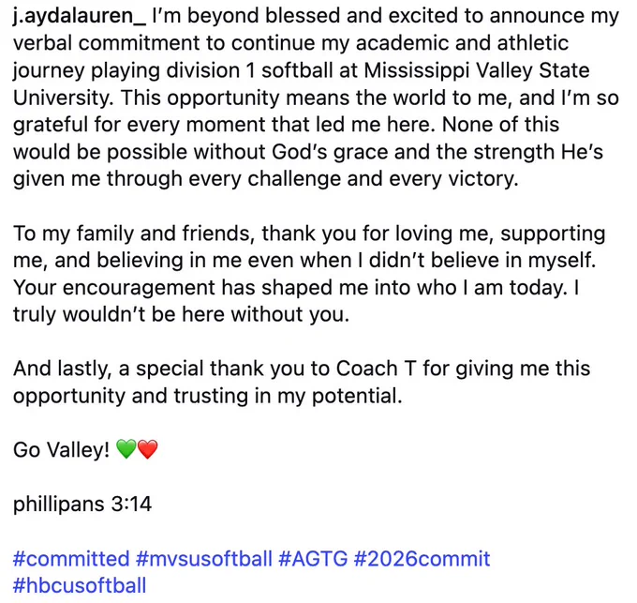Click 'To my family and friends' text
The width and height of the screenshot is (637, 603).
134,234
